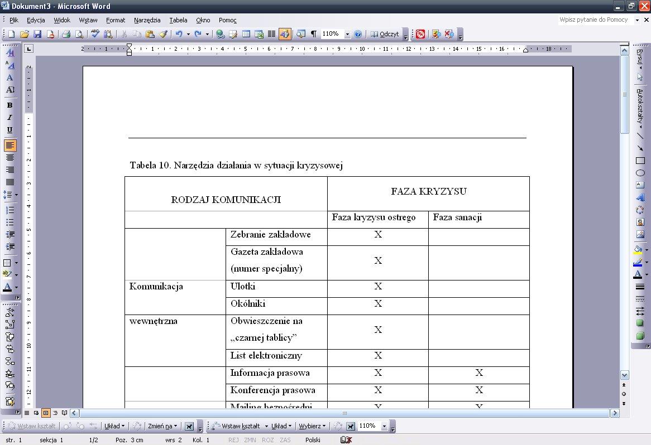
Task: Toggle bold formatting
Action: pos(10,105)
